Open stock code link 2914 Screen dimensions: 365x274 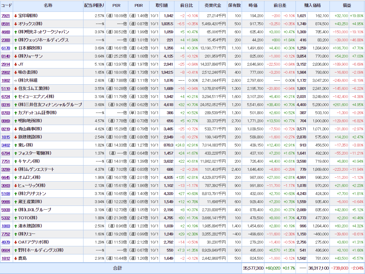pos(6,64)
